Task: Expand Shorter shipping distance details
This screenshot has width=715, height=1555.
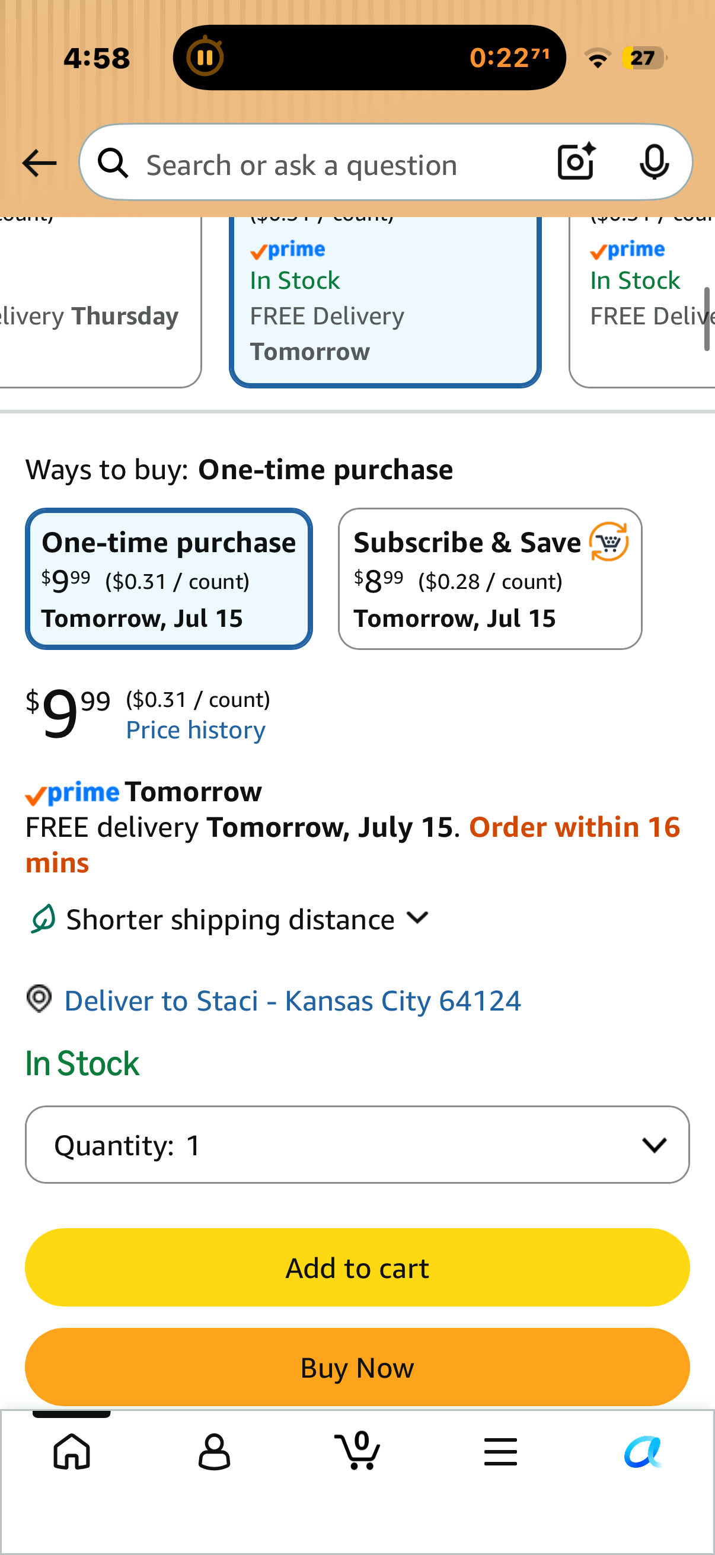Action: [x=229, y=919]
